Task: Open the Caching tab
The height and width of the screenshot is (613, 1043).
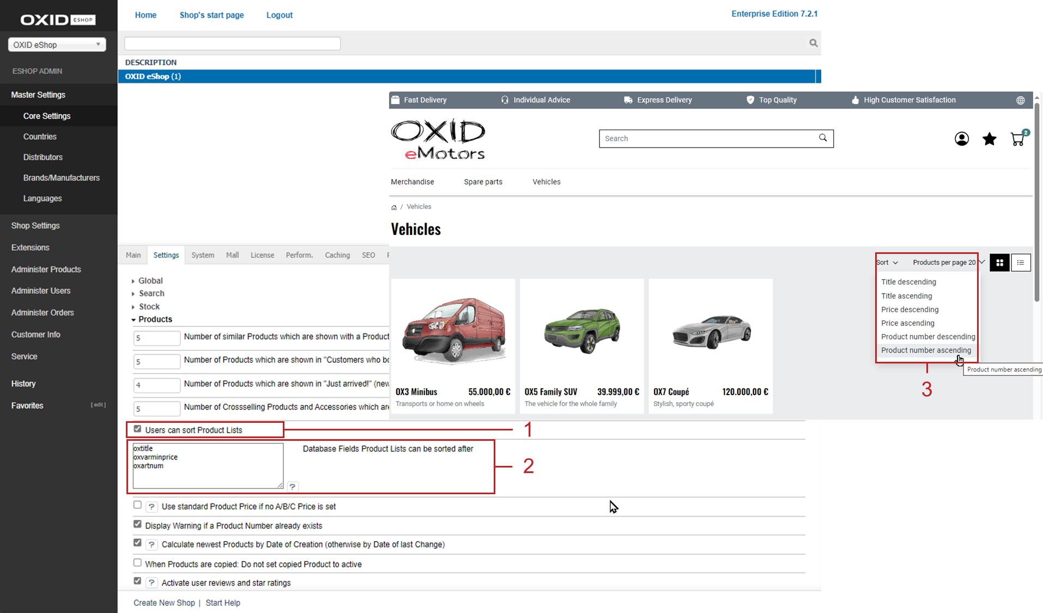Action: (337, 255)
